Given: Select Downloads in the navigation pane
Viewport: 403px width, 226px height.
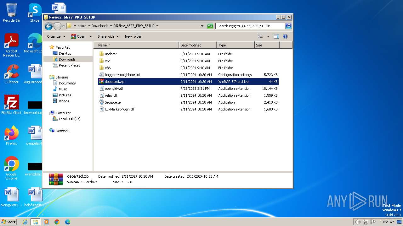Looking at the screenshot, I should pyautogui.click(x=67, y=59).
